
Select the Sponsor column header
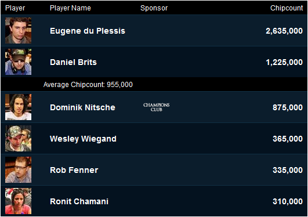tap(154, 8)
